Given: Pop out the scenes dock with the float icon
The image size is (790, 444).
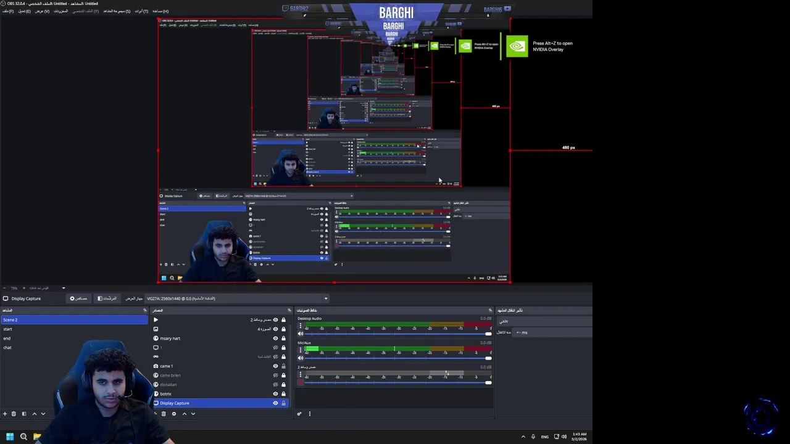Looking at the screenshot, I should pyautogui.click(x=145, y=310).
